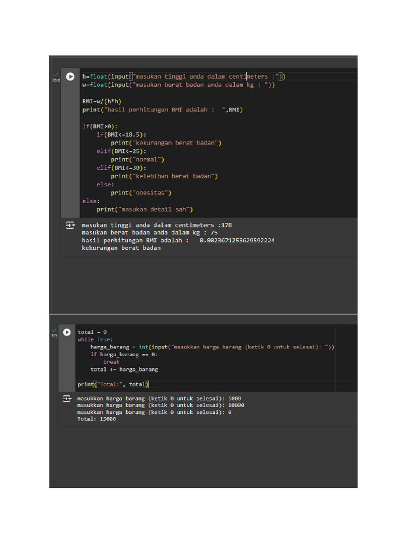This screenshot has height=542, width=407.
Task: Run the BMI calculator code cell
Action: (70, 77)
